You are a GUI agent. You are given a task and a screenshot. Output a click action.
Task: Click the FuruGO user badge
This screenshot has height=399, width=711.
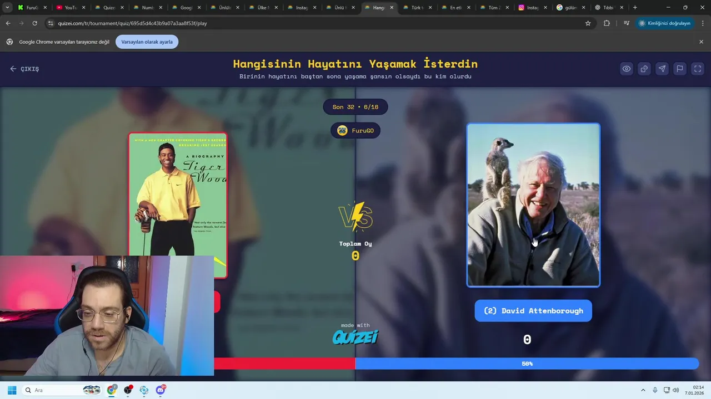point(355,131)
